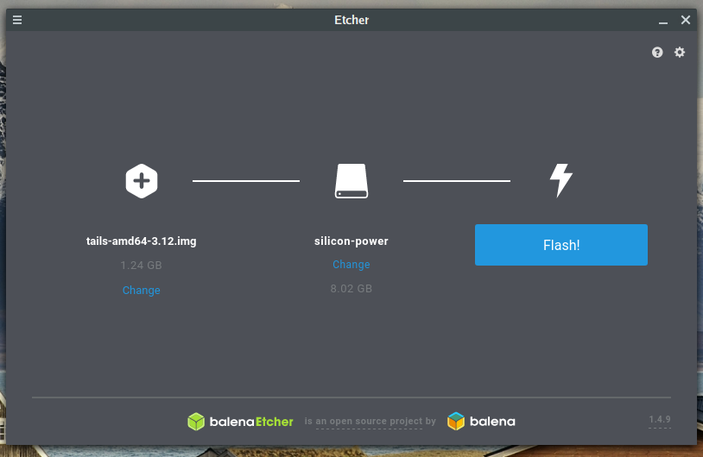Open the "is an open source project by" link
703x457 pixels.
point(370,423)
